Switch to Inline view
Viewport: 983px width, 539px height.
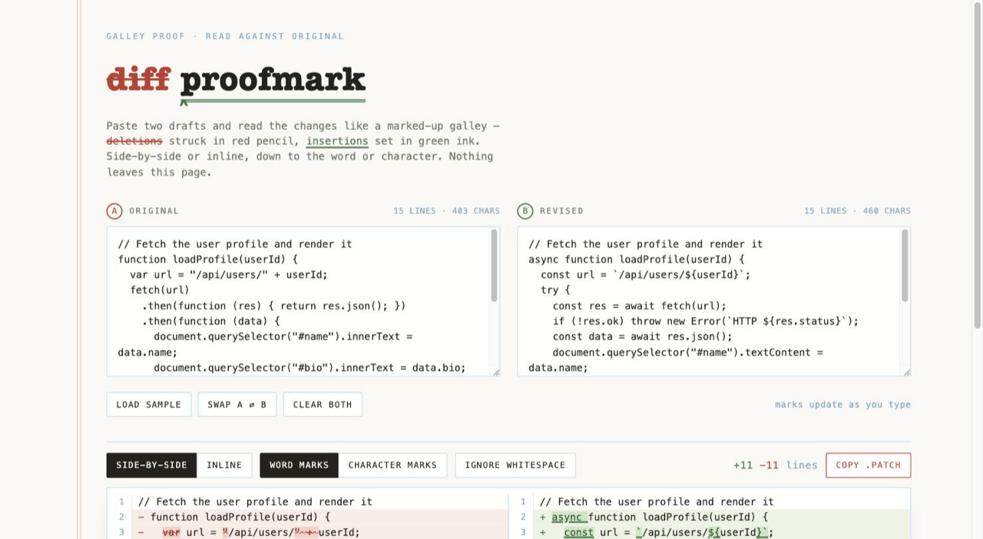(x=224, y=465)
